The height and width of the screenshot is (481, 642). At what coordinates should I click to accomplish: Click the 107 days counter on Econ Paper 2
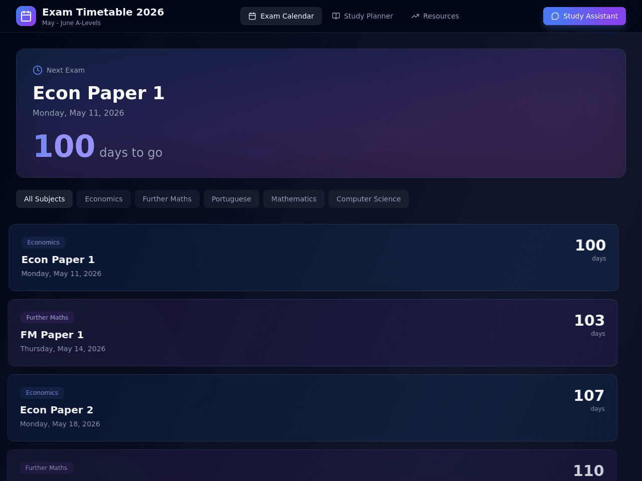[x=589, y=400]
